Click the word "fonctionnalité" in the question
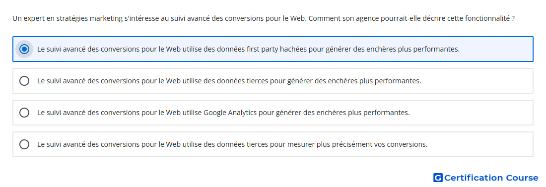Viewport: 546px width, 187px height. 488,18
